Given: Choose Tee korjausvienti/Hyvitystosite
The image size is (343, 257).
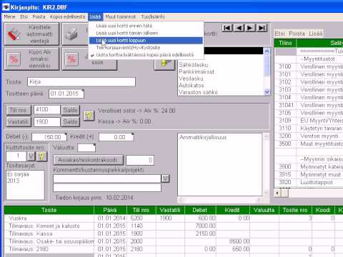Looking at the screenshot, I should tap(146, 48).
